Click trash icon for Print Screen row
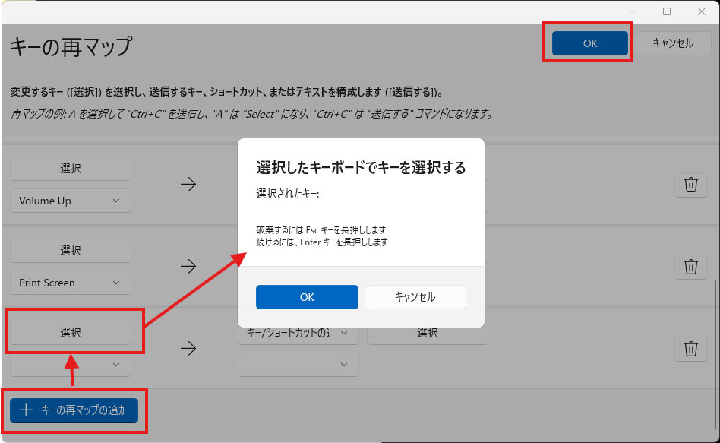Viewport: 720px width, 443px height. 690,267
